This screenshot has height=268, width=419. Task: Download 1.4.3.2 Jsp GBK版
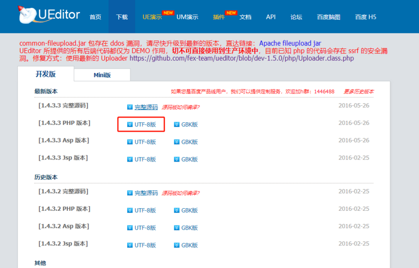click(190, 245)
